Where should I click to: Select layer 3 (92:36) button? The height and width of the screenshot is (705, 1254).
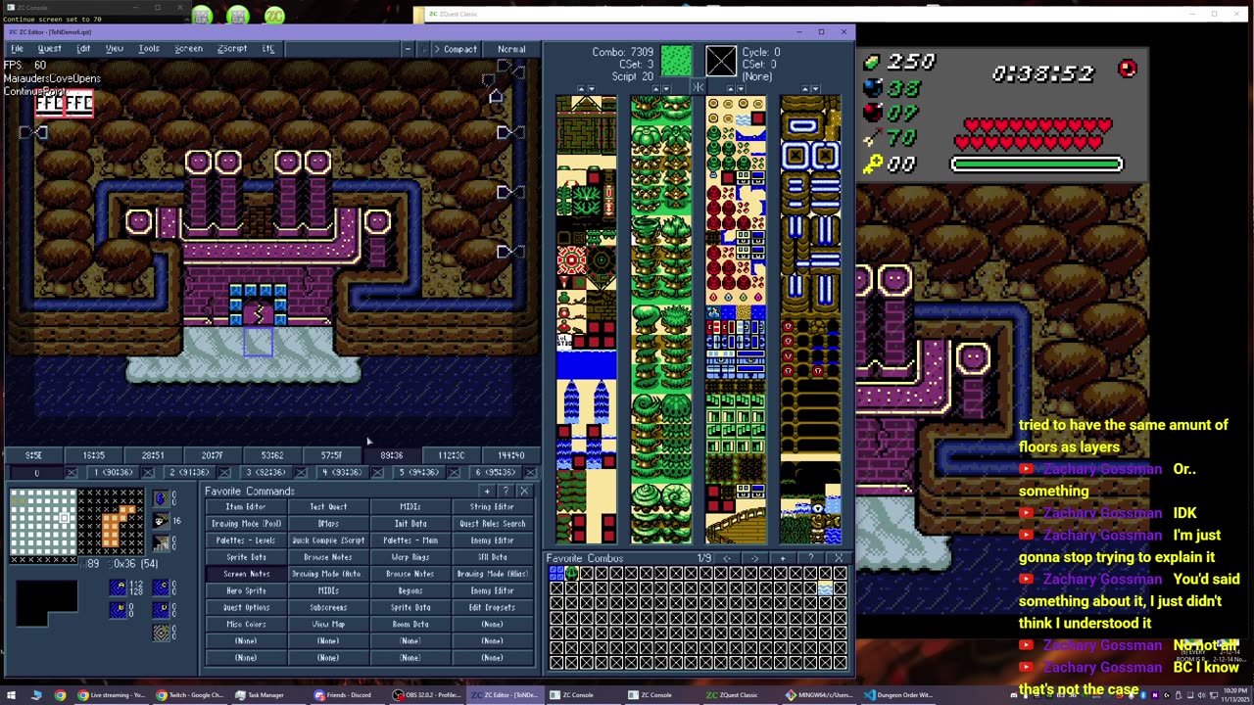tap(266, 473)
